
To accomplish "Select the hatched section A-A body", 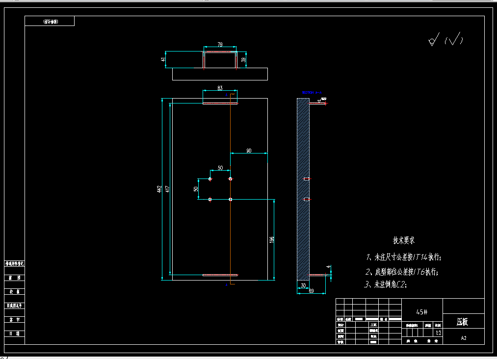I will coord(303,189).
